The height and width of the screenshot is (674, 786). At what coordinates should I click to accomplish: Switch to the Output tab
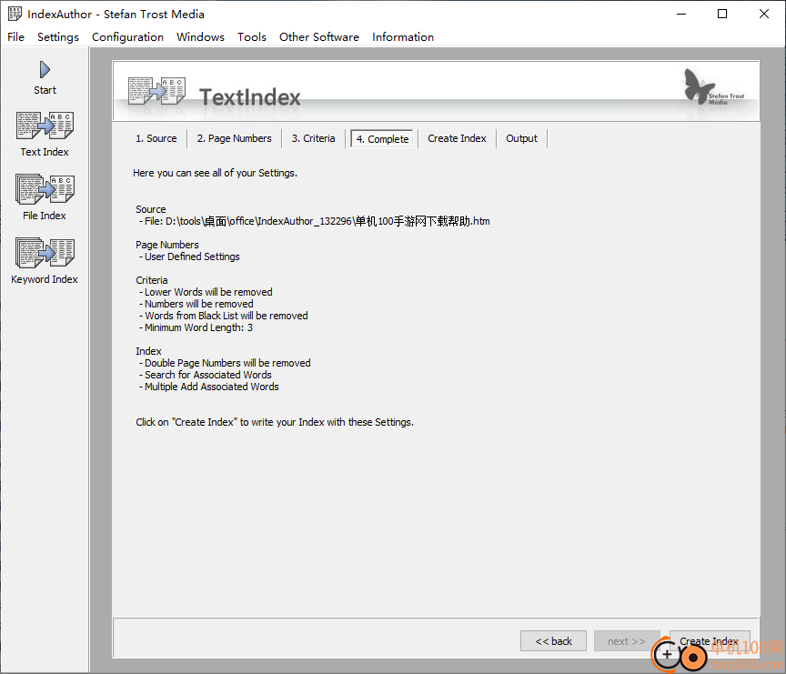[x=521, y=138]
